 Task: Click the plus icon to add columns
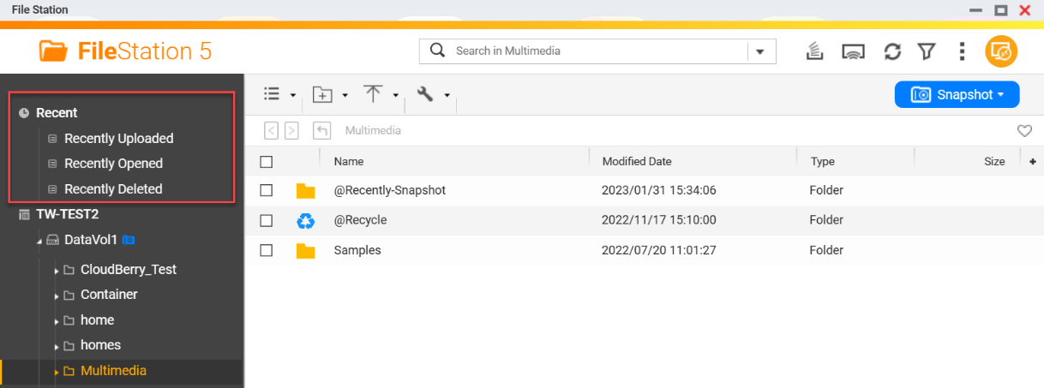click(x=1032, y=161)
